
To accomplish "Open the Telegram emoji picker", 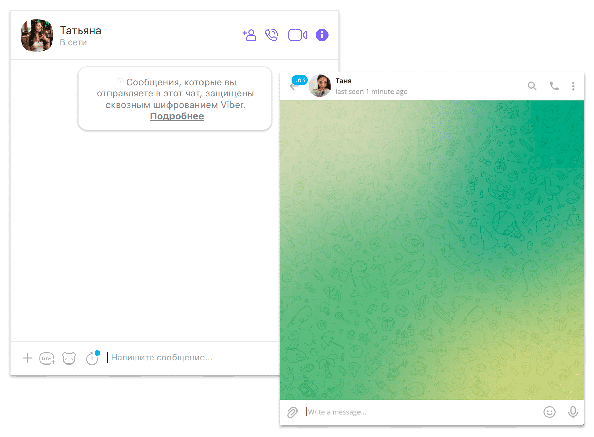I will point(550,412).
